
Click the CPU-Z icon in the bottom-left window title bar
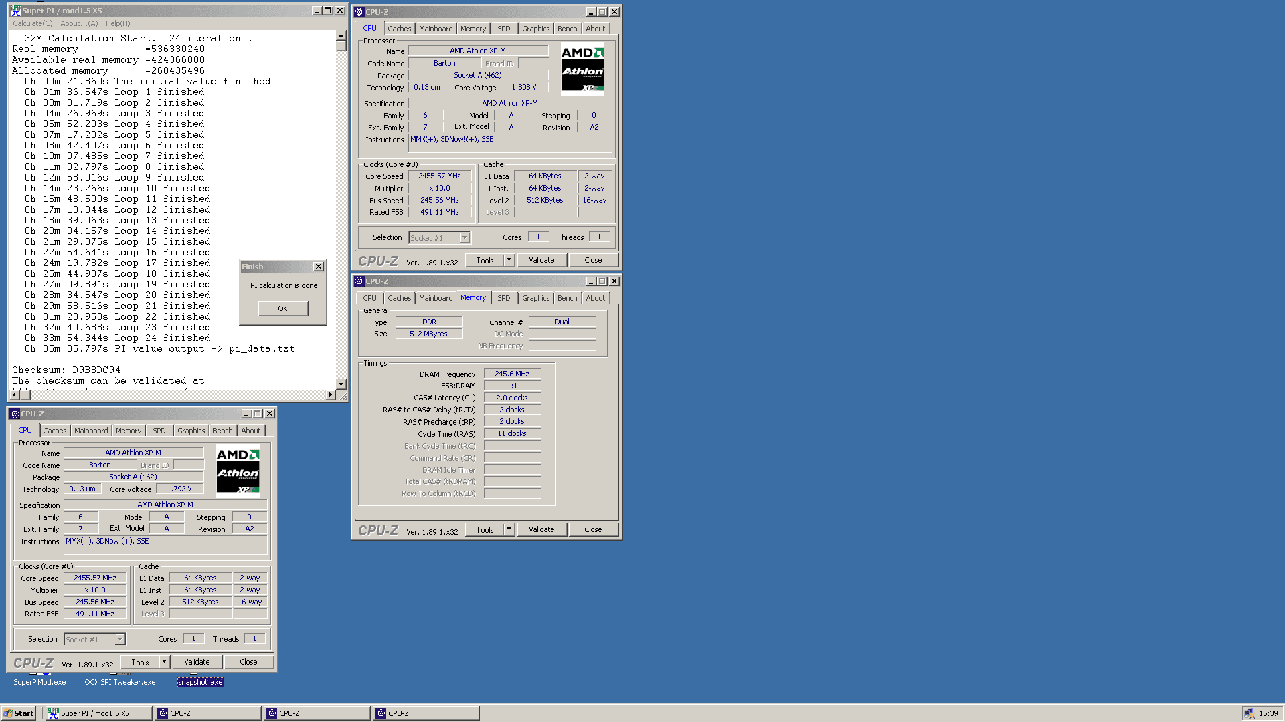15,414
